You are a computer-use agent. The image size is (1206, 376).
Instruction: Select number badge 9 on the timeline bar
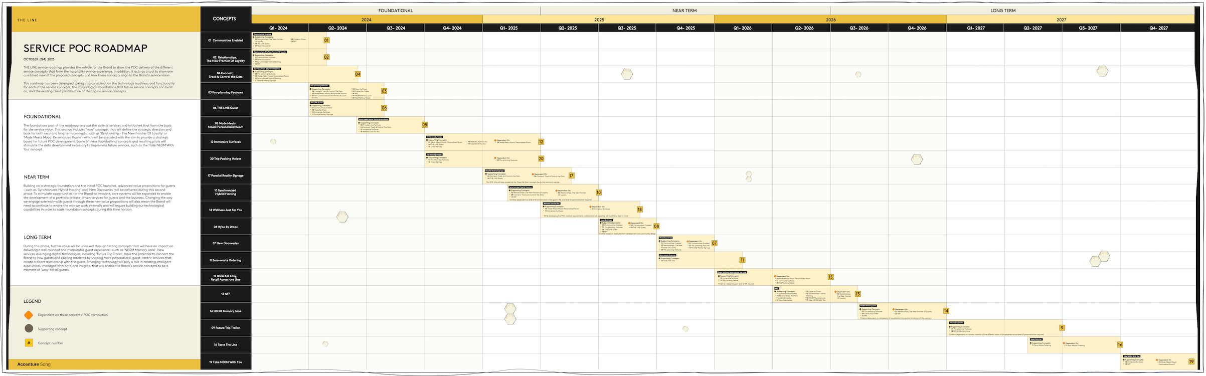click(1062, 328)
